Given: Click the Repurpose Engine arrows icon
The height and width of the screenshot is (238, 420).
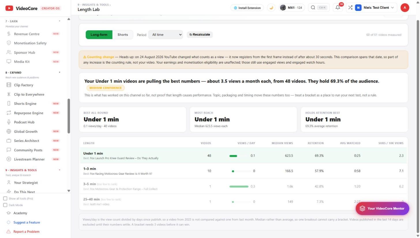Looking at the screenshot, I should (x=9, y=113).
